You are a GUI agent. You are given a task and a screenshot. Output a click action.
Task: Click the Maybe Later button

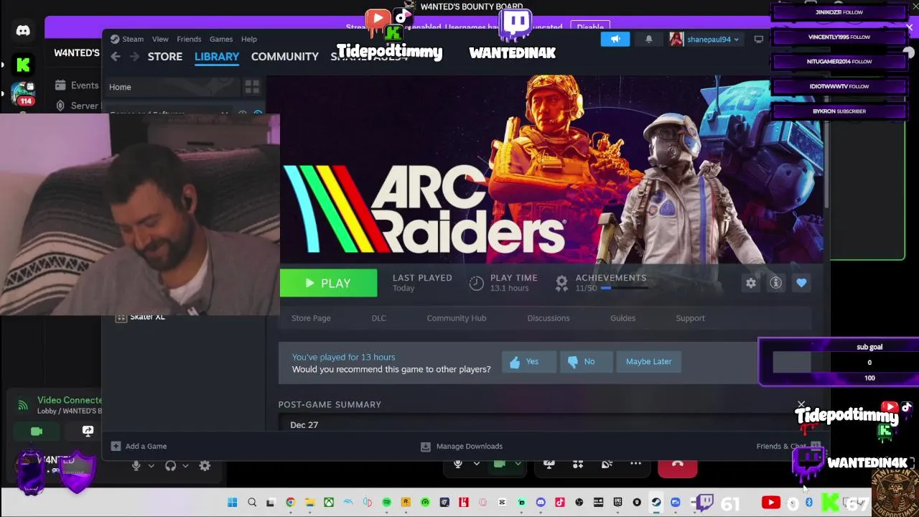[648, 362]
